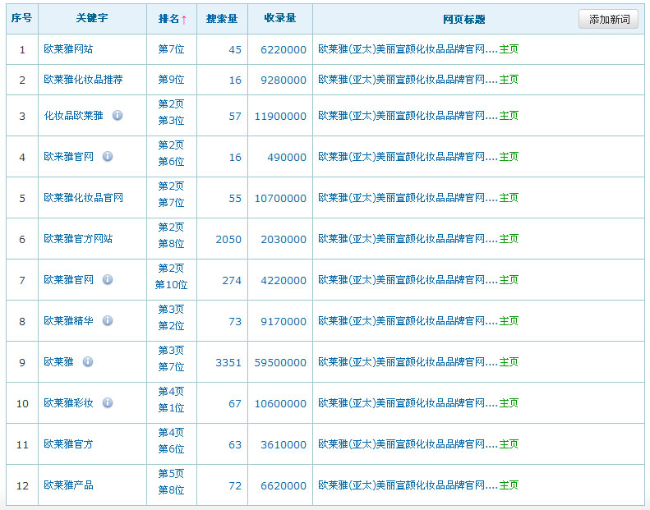The width and height of the screenshot is (650, 510).
Task: Click the 欧莱雅化妆品官网 keyword link
Action: click(x=83, y=198)
